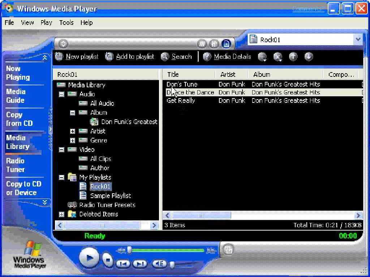Toggle the playlist pane icon
Image resolution: width=370 pixels, height=277 pixels.
(226, 44)
